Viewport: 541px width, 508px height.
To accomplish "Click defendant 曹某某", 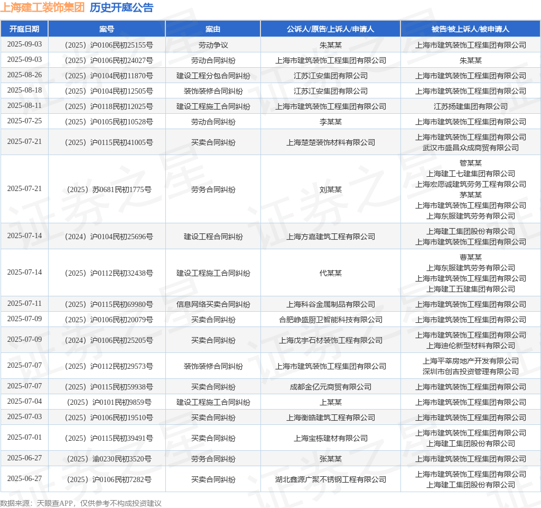I will pyautogui.click(x=471, y=258).
